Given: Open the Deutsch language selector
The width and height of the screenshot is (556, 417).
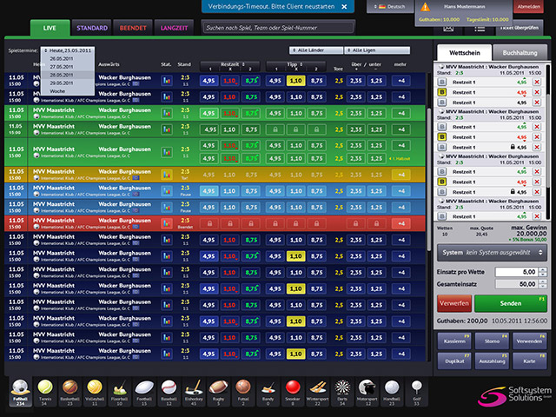Looking at the screenshot, I should (390, 7).
